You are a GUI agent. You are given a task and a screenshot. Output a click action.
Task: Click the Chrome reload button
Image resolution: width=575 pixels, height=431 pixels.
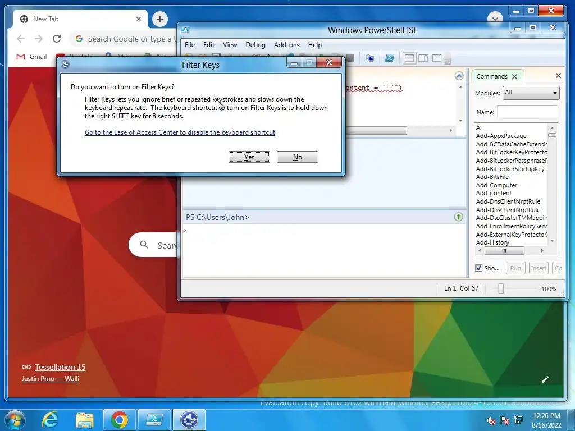coord(57,39)
